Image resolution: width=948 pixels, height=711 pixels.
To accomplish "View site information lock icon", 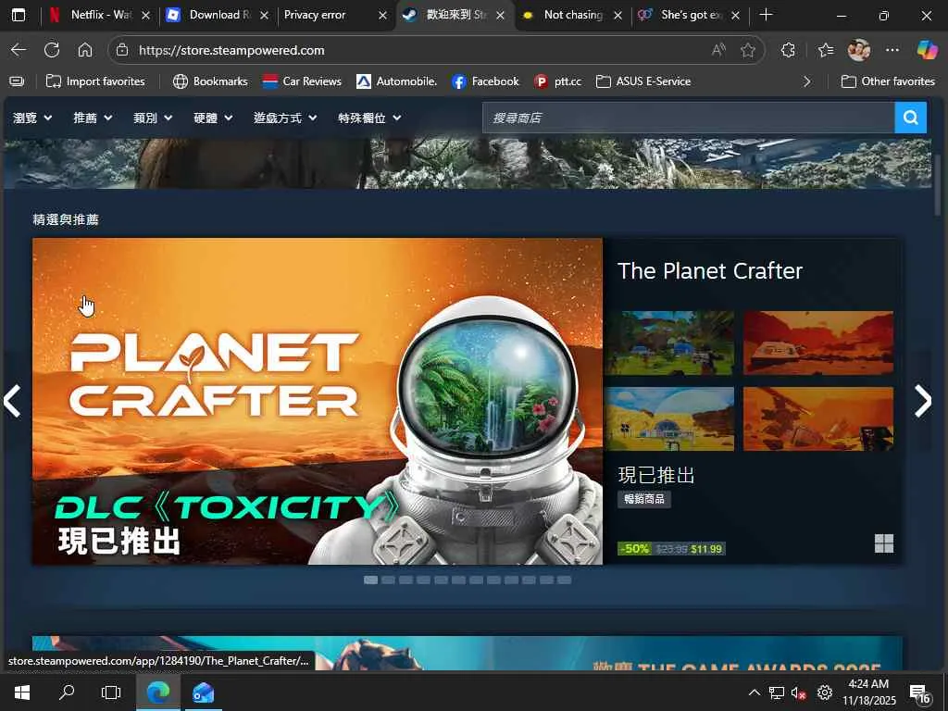I will coord(122,50).
